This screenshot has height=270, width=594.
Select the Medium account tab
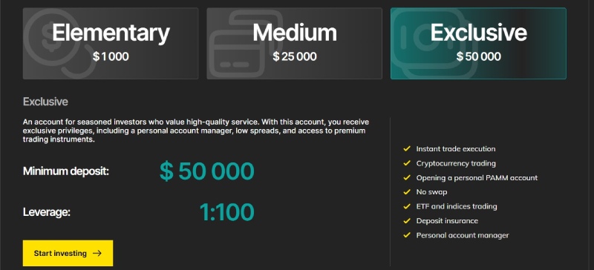pos(294,44)
